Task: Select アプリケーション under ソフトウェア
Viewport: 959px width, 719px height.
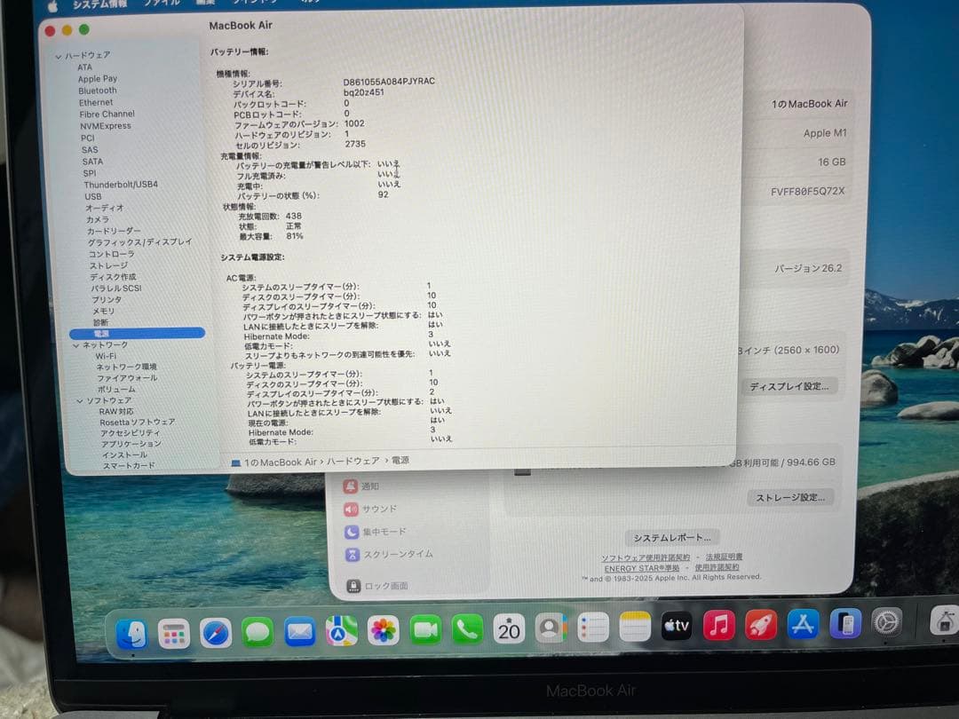Action: tap(131, 444)
